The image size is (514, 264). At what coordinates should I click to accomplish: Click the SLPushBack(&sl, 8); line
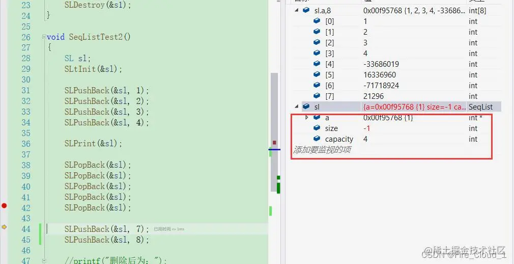106,240
